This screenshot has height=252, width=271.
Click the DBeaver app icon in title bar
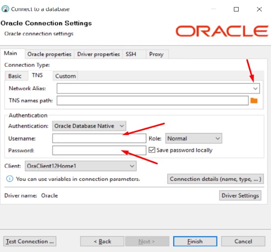click(x=5, y=9)
